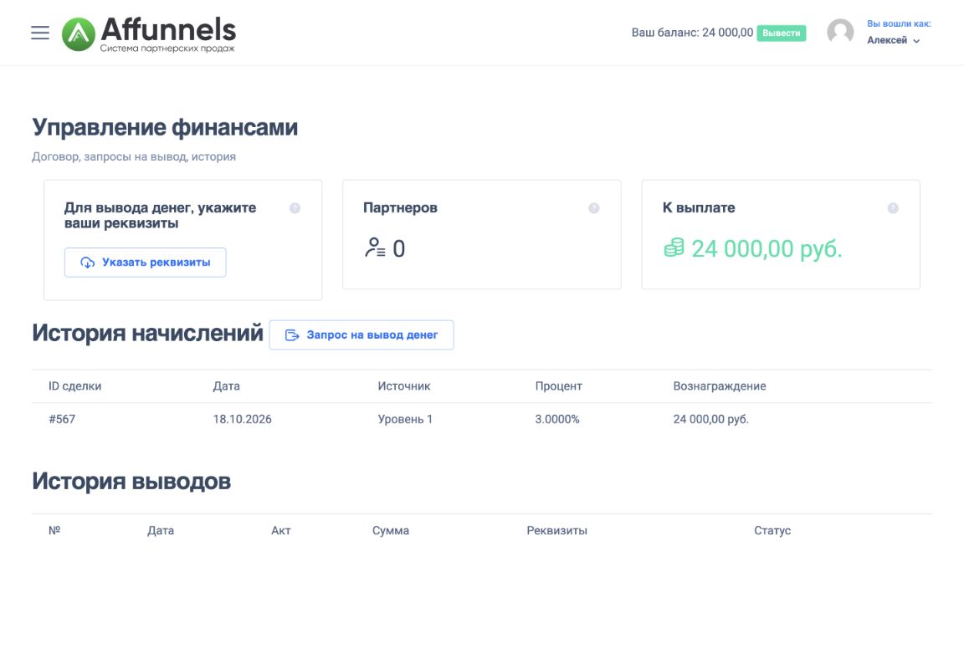Click № header in withdrawals table

(54, 530)
